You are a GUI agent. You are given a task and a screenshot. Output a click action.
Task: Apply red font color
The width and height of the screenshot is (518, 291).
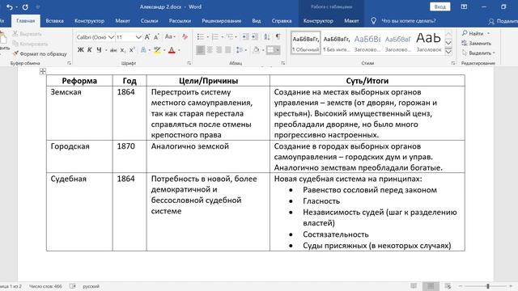coord(172,50)
